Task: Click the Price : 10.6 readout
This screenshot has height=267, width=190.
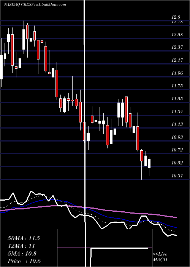Action: 24,261
